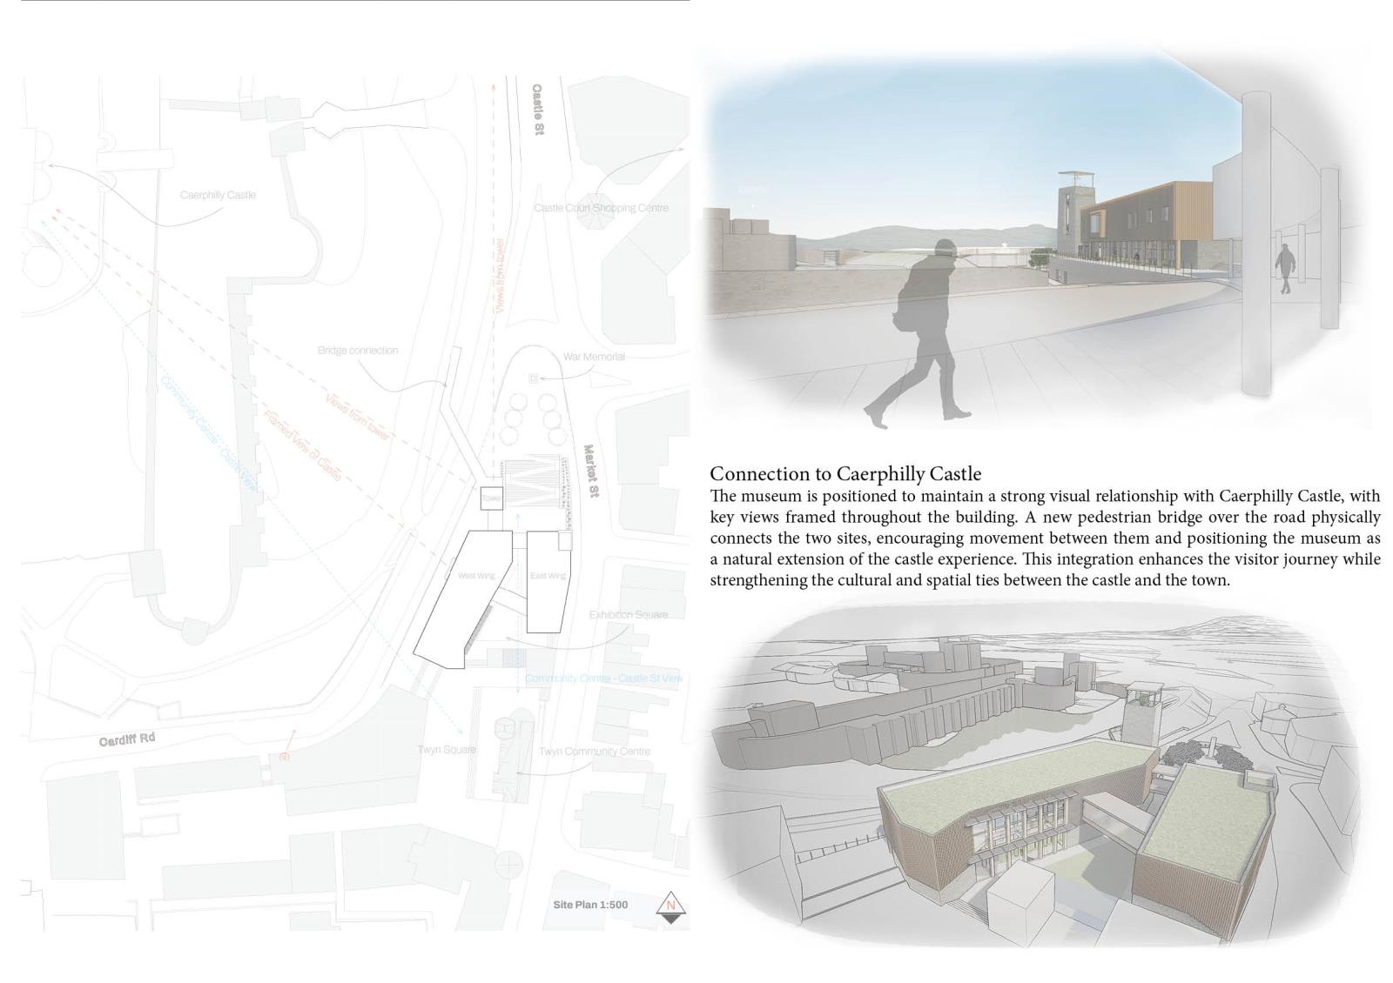Viewport: 1393px width, 983px height.
Task: Click the "East Wing" building outline
Action: pyautogui.click(x=548, y=581)
